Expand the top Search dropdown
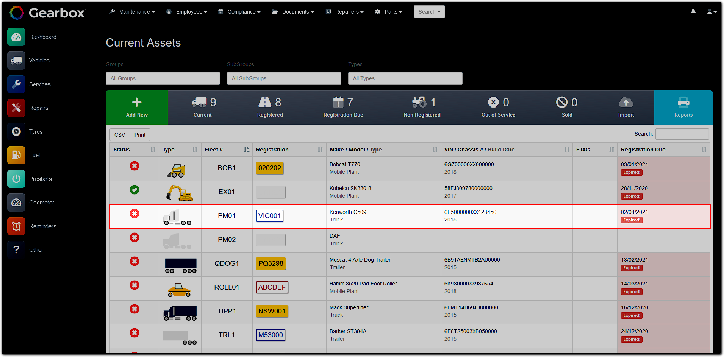 [x=429, y=12]
